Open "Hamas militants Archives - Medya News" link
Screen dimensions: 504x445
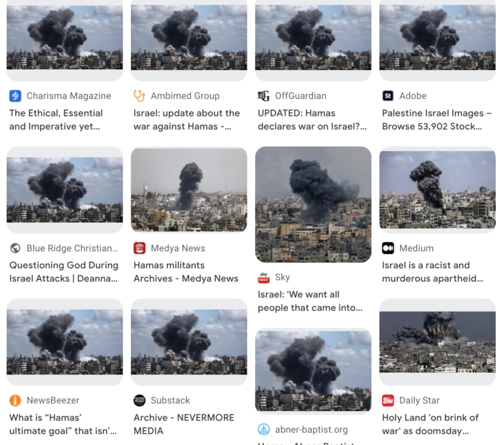pyautogui.click(x=186, y=272)
